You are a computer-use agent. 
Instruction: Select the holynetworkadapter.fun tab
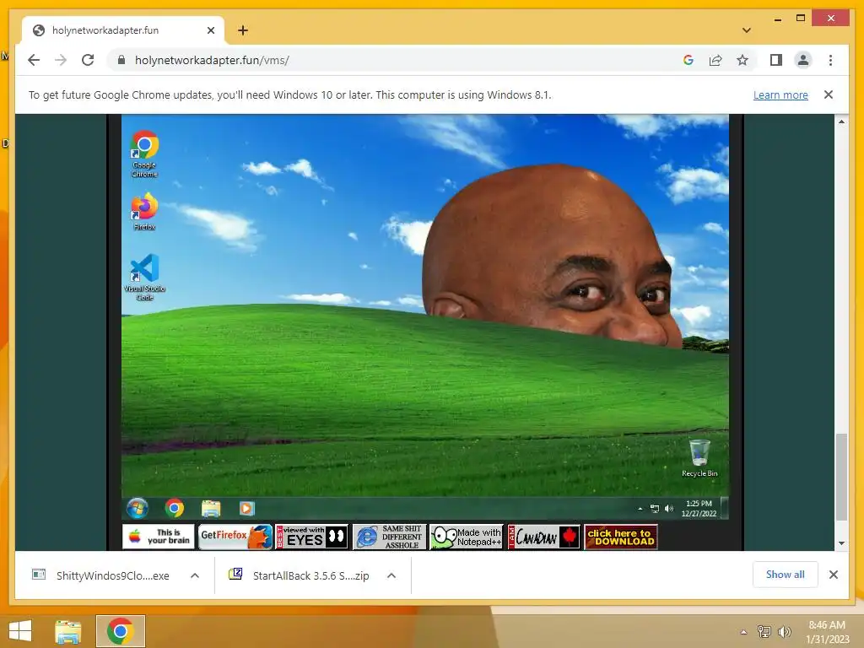123,30
